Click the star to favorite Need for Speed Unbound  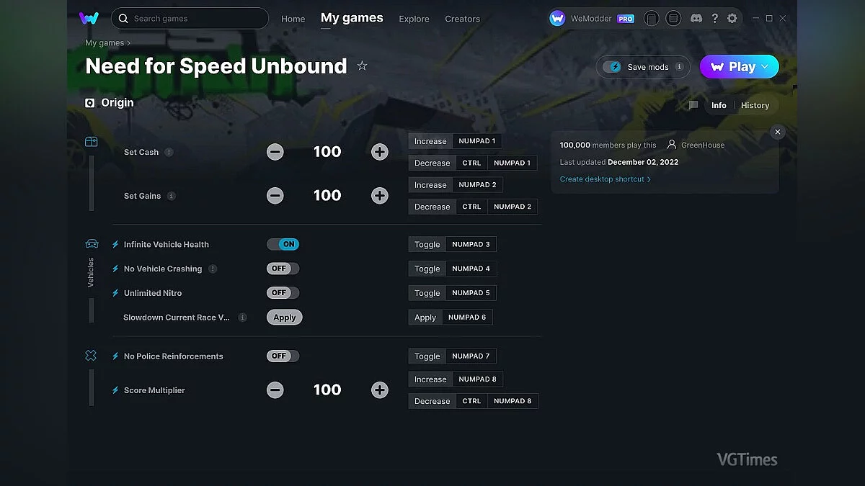[363, 65]
